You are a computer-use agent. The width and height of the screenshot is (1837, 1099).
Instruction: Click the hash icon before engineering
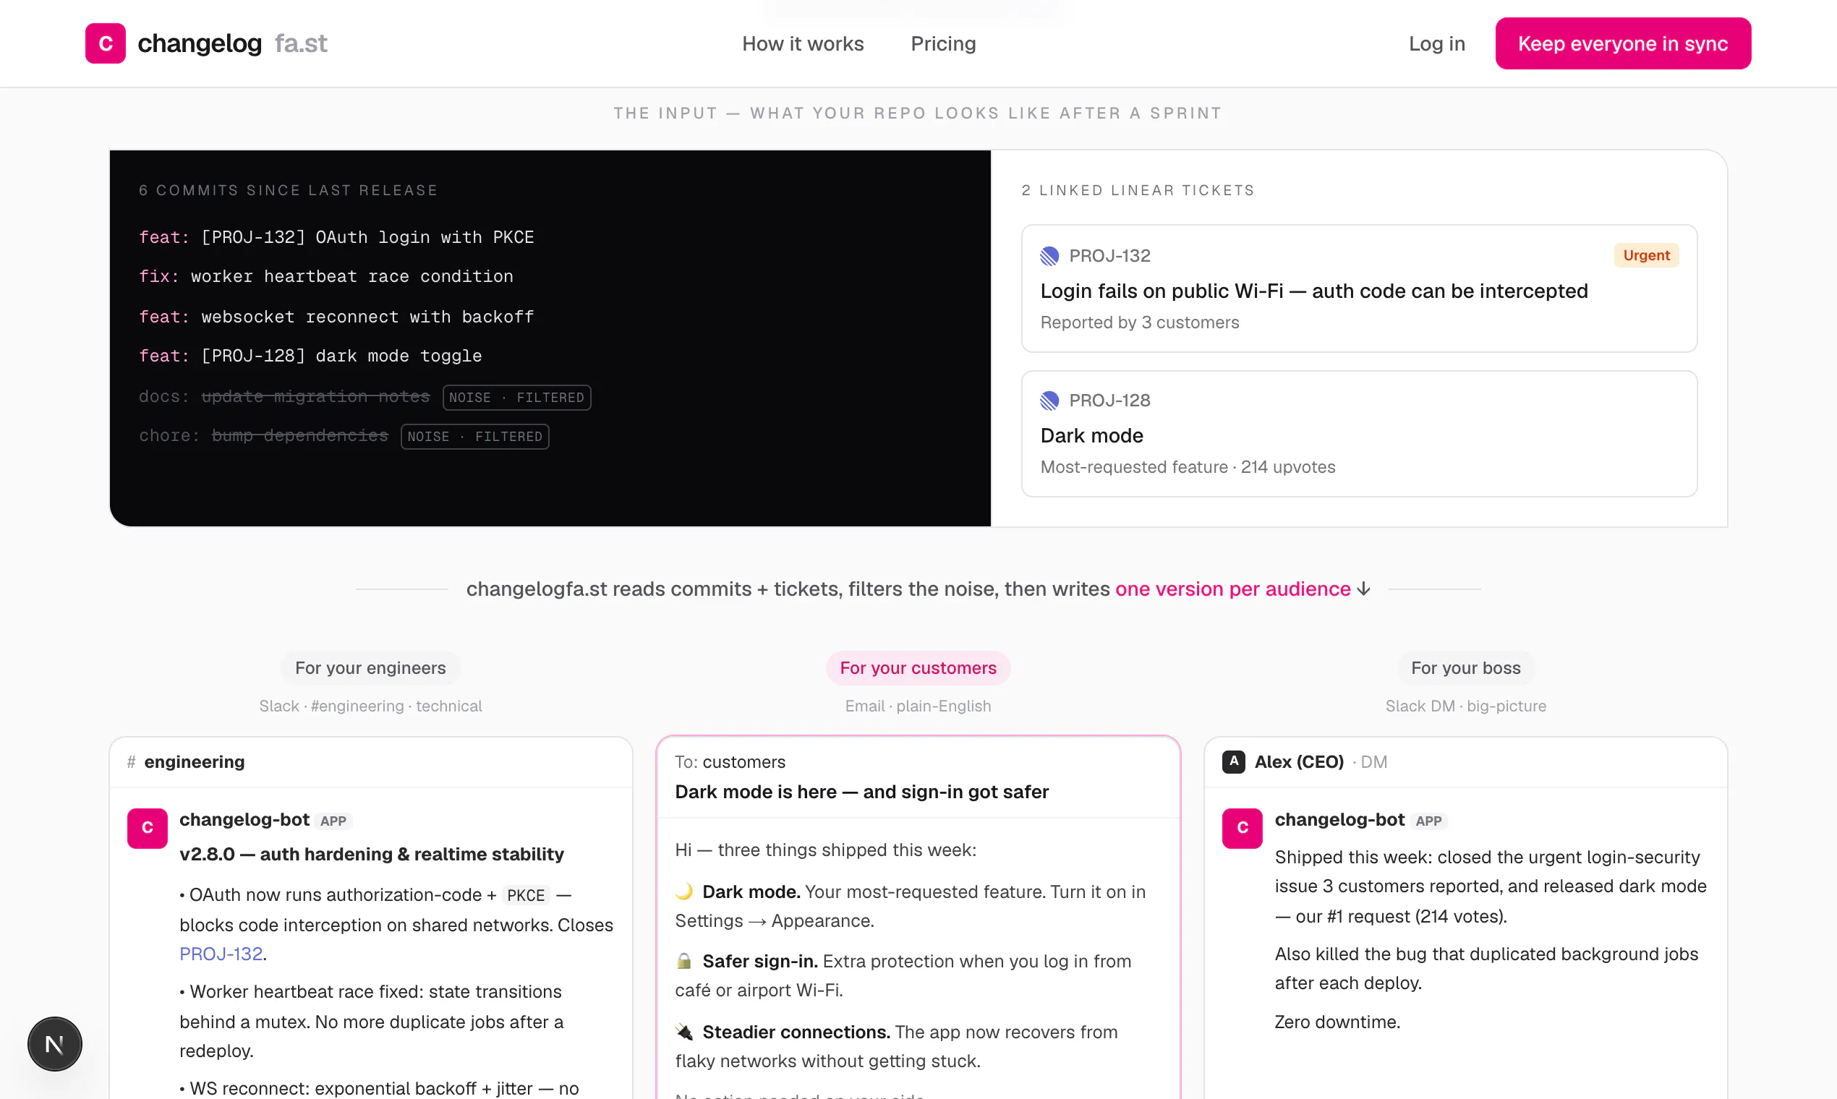click(x=131, y=762)
